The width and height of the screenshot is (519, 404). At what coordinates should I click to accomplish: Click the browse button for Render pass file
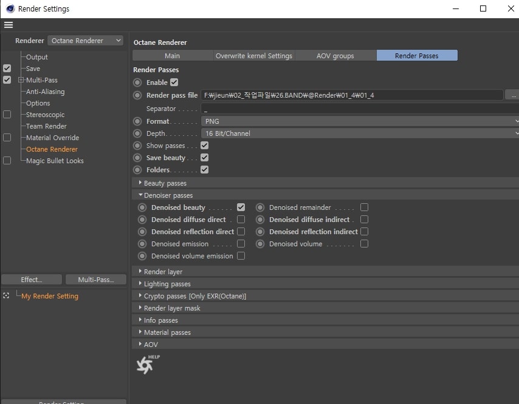(x=512, y=95)
